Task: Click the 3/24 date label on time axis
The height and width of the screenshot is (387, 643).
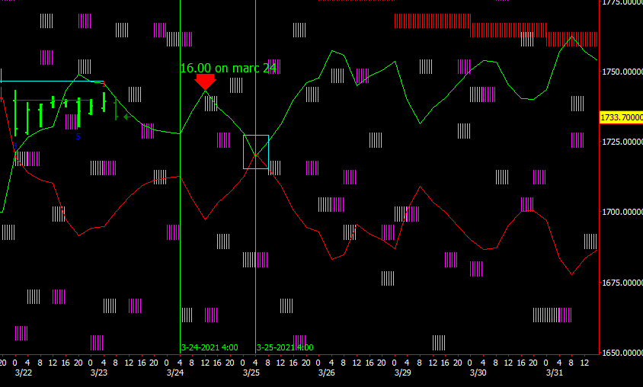Action: 175,373
